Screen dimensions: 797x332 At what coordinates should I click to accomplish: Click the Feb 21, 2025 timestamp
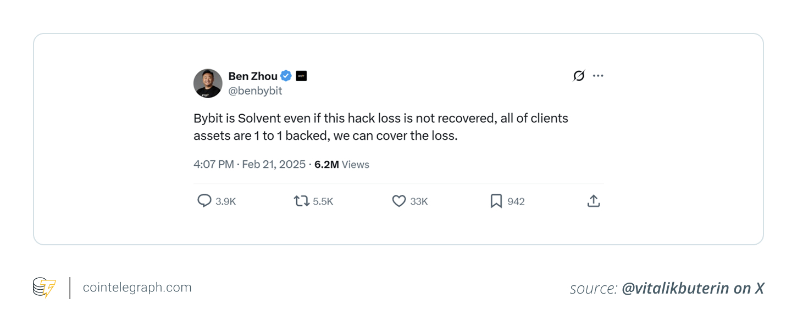pyautogui.click(x=274, y=164)
